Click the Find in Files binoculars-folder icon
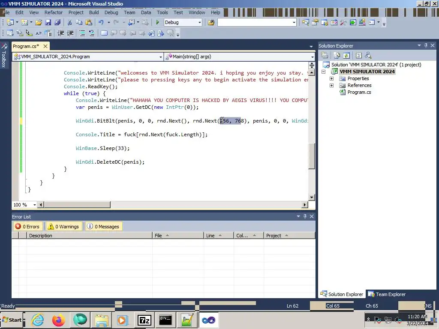This screenshot has height=329, width=439. click(211, 22)
